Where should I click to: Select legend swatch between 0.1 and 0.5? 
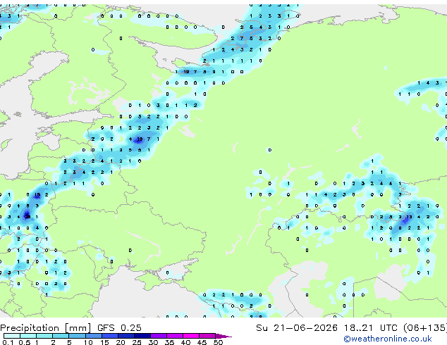[x=12, y=336]
